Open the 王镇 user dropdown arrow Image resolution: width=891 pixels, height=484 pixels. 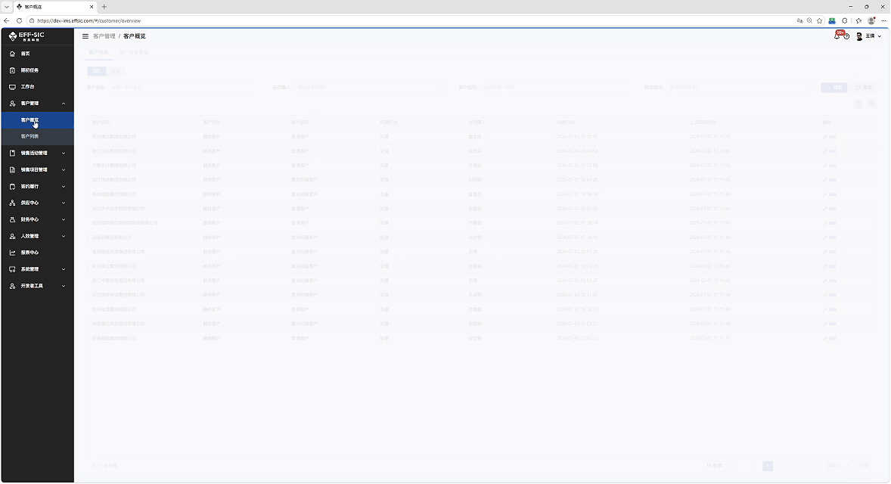pyautogui.click(x=880, y=36)
